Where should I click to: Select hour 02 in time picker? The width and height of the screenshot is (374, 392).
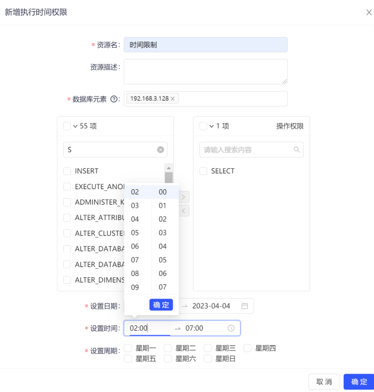pos(138,192)
